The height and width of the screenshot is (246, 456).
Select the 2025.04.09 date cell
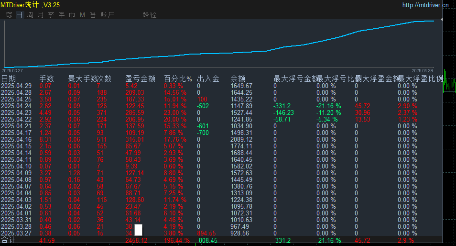point(16,173)
